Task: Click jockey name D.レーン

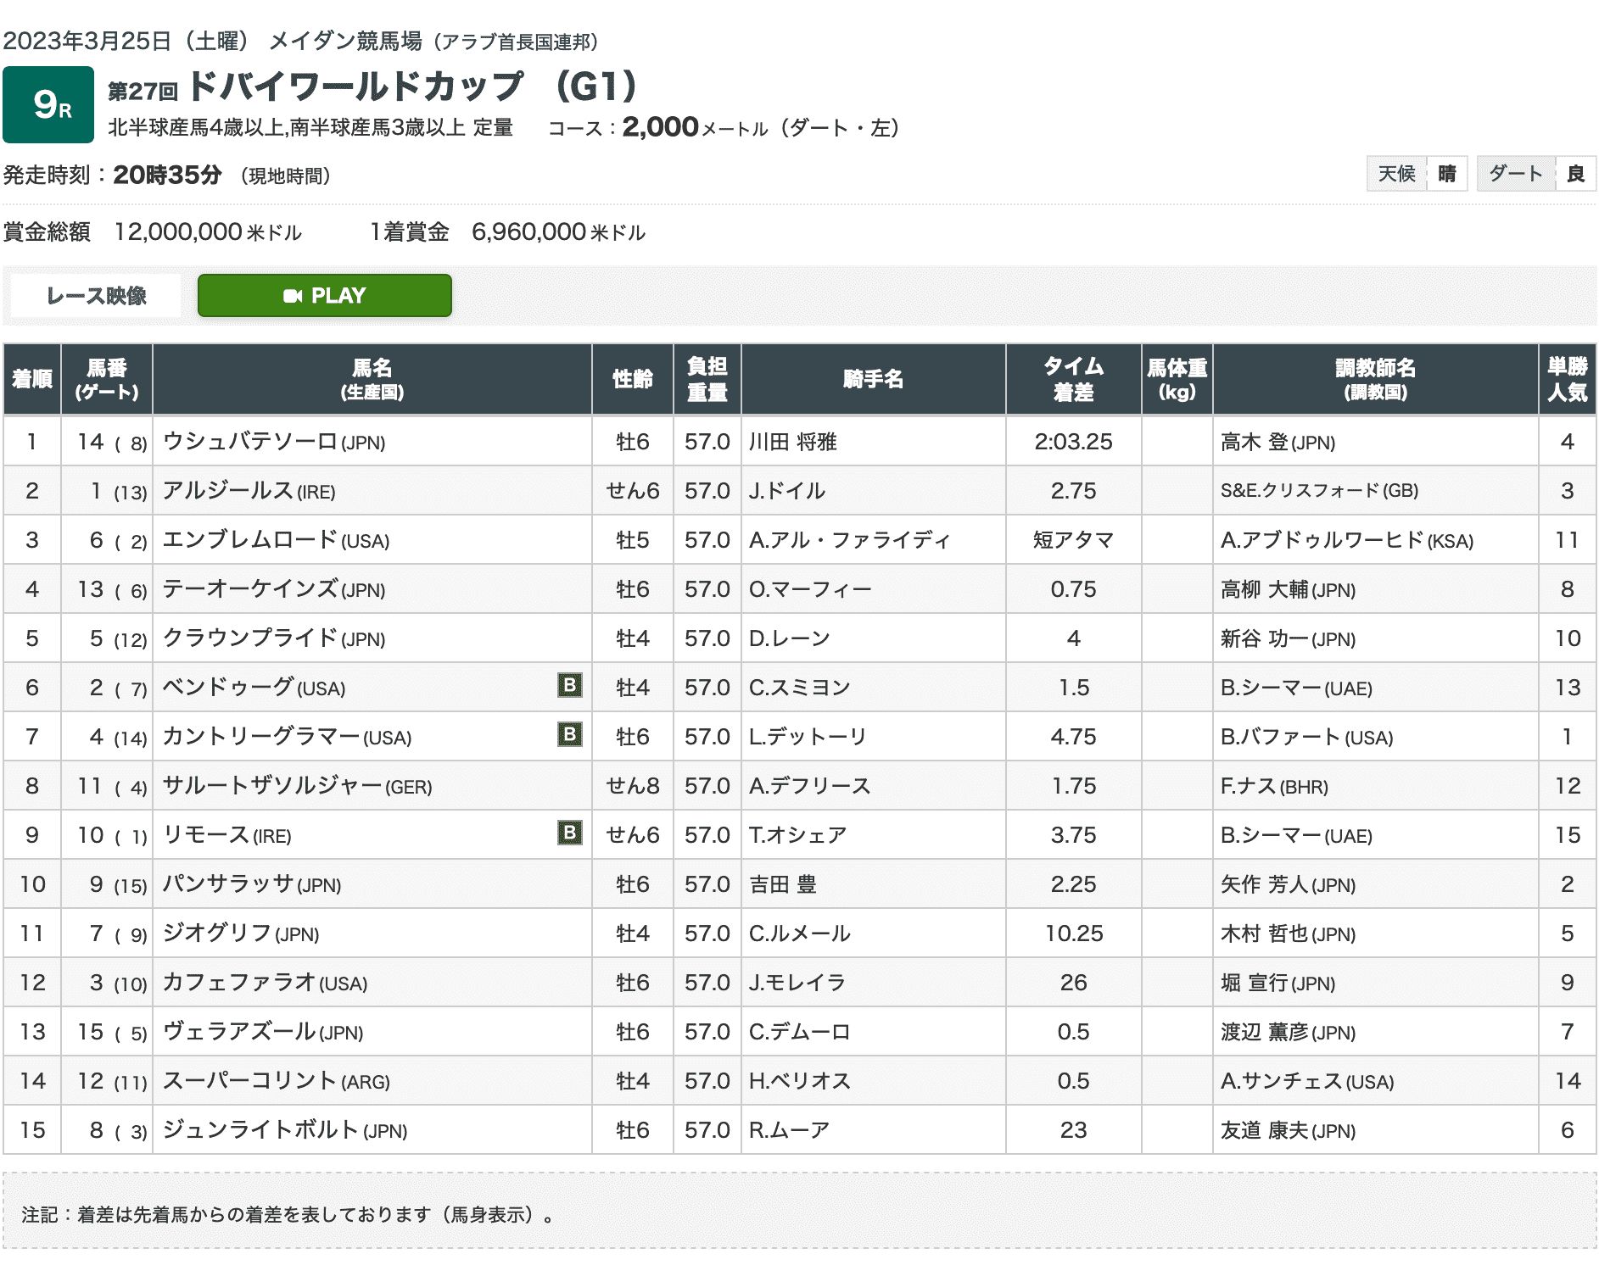Action: pos(790,638)
